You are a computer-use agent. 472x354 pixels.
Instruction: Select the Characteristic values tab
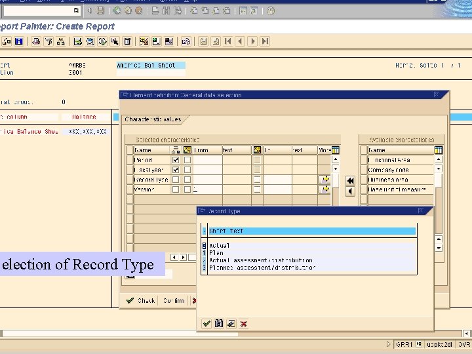point(153,119)
